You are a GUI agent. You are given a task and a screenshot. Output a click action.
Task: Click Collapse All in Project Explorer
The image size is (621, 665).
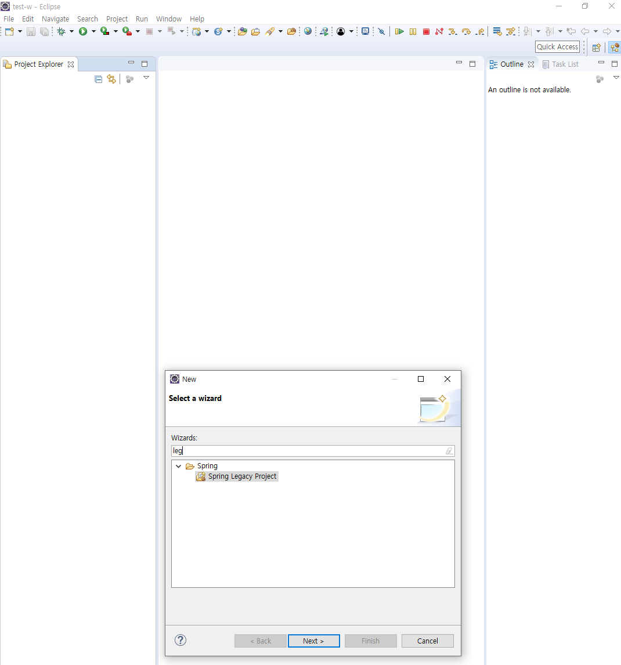[99, 79]
